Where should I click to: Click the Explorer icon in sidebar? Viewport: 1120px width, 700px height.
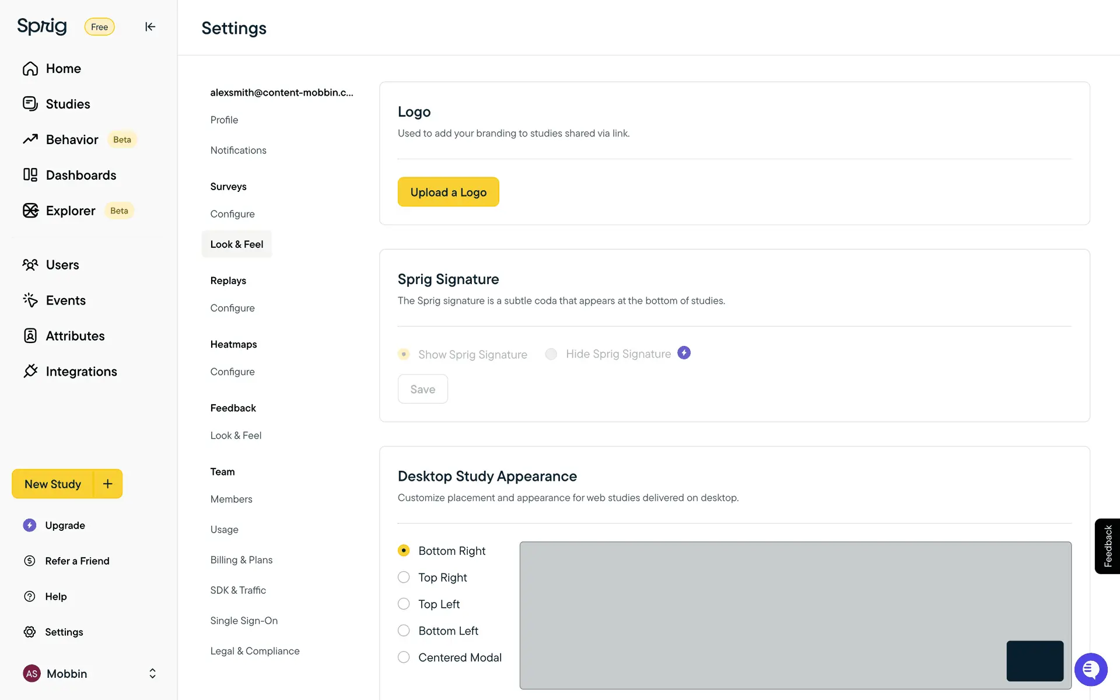(30, 211)
